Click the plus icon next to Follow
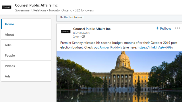The image size is (182, 102). click(157, 28)
